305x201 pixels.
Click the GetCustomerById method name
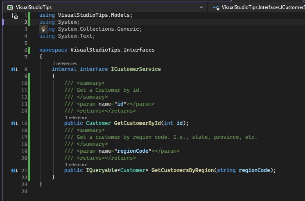(x=137, y=123)
